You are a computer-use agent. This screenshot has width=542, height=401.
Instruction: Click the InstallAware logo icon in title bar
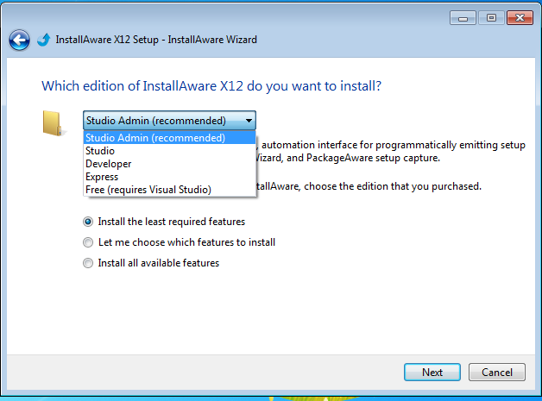coord(43,40)
